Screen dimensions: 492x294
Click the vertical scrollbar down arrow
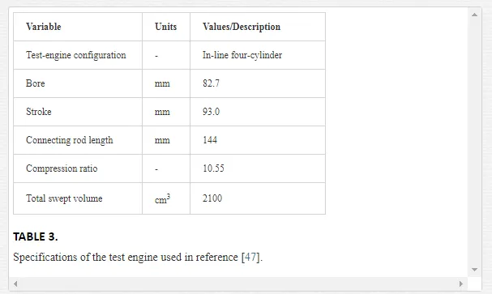[x=474, y=270]
